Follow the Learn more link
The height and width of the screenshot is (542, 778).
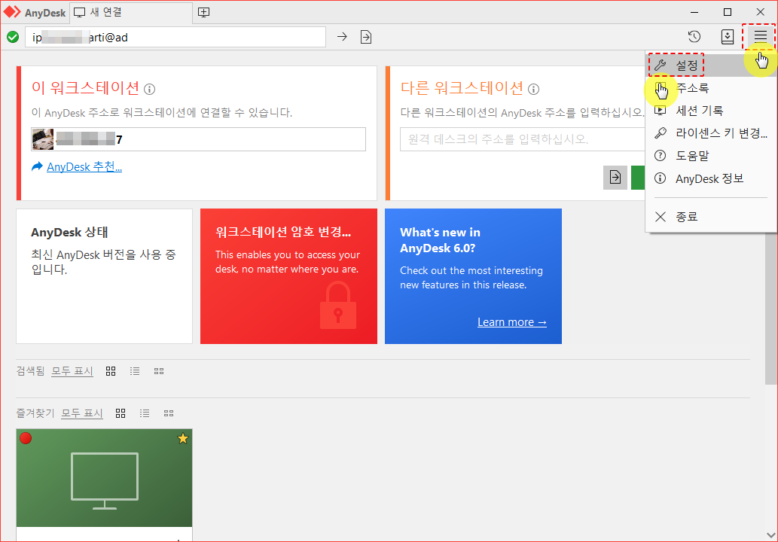[x=512, y=322]
